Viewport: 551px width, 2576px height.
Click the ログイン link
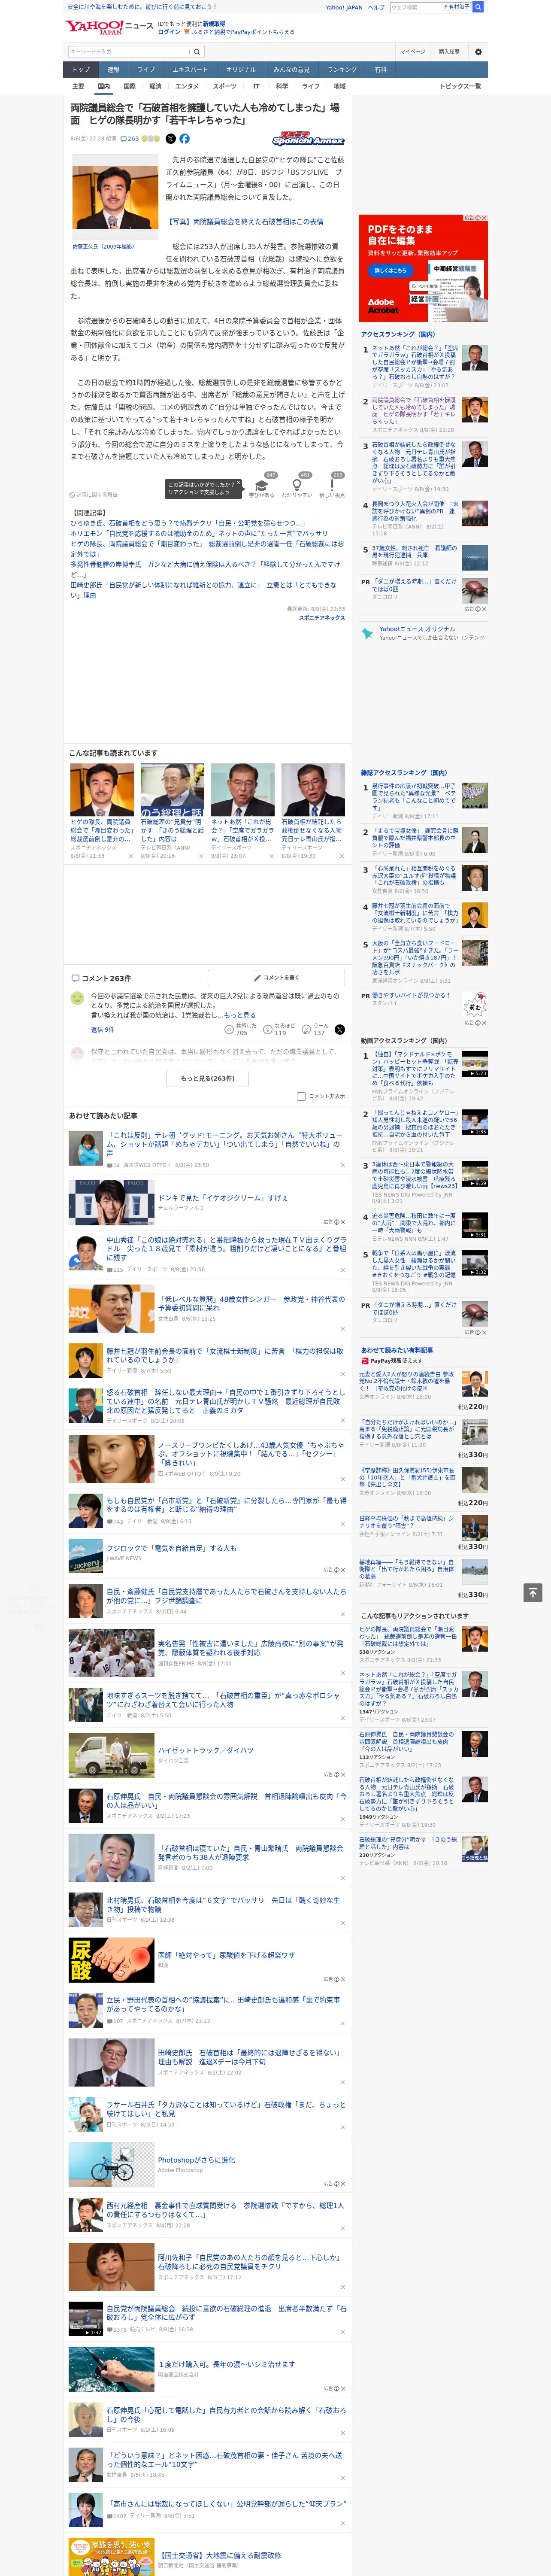click(169, 32)
